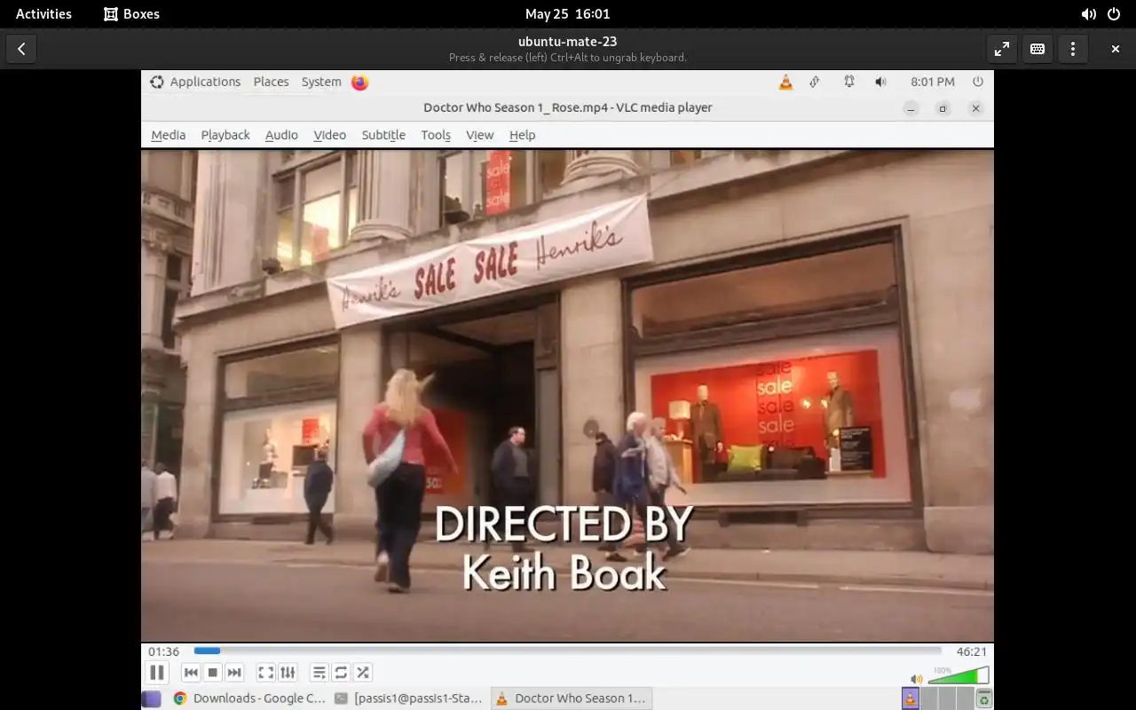Seek within the video progress bar
The height and width of the screenshot is (710, 1136).
tap(568, 651)
